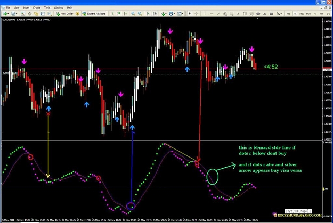Open the Strategy Tester magnifier icon
Screen dimensions: 333x223
[x=50, y=14]
